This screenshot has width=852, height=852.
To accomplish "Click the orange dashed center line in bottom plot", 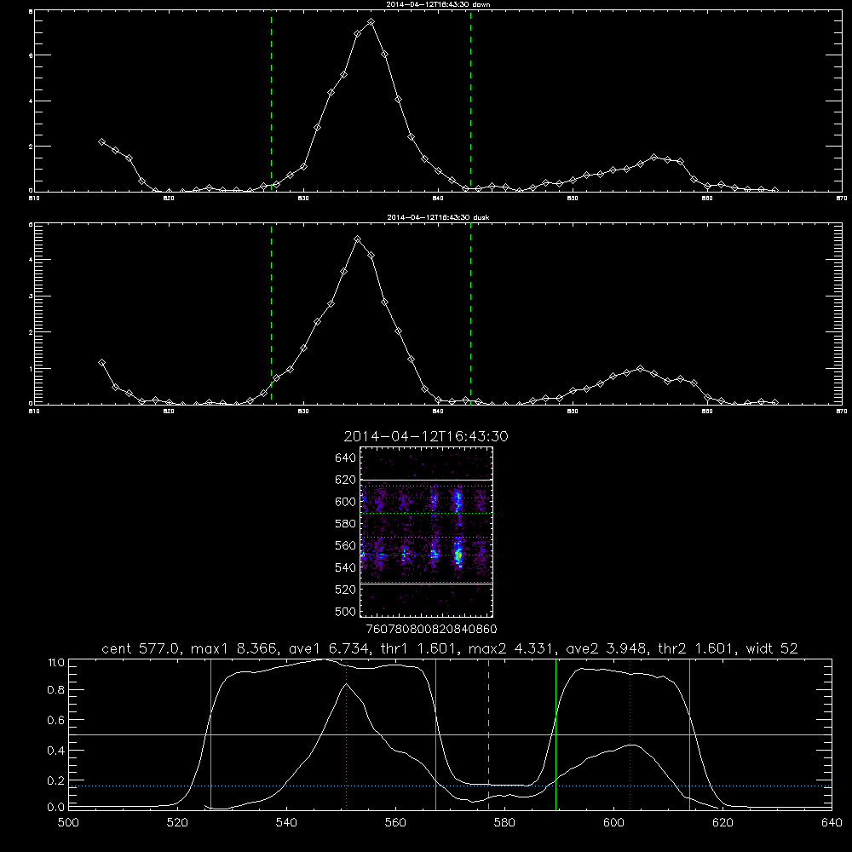I will [x=488, y=734].
